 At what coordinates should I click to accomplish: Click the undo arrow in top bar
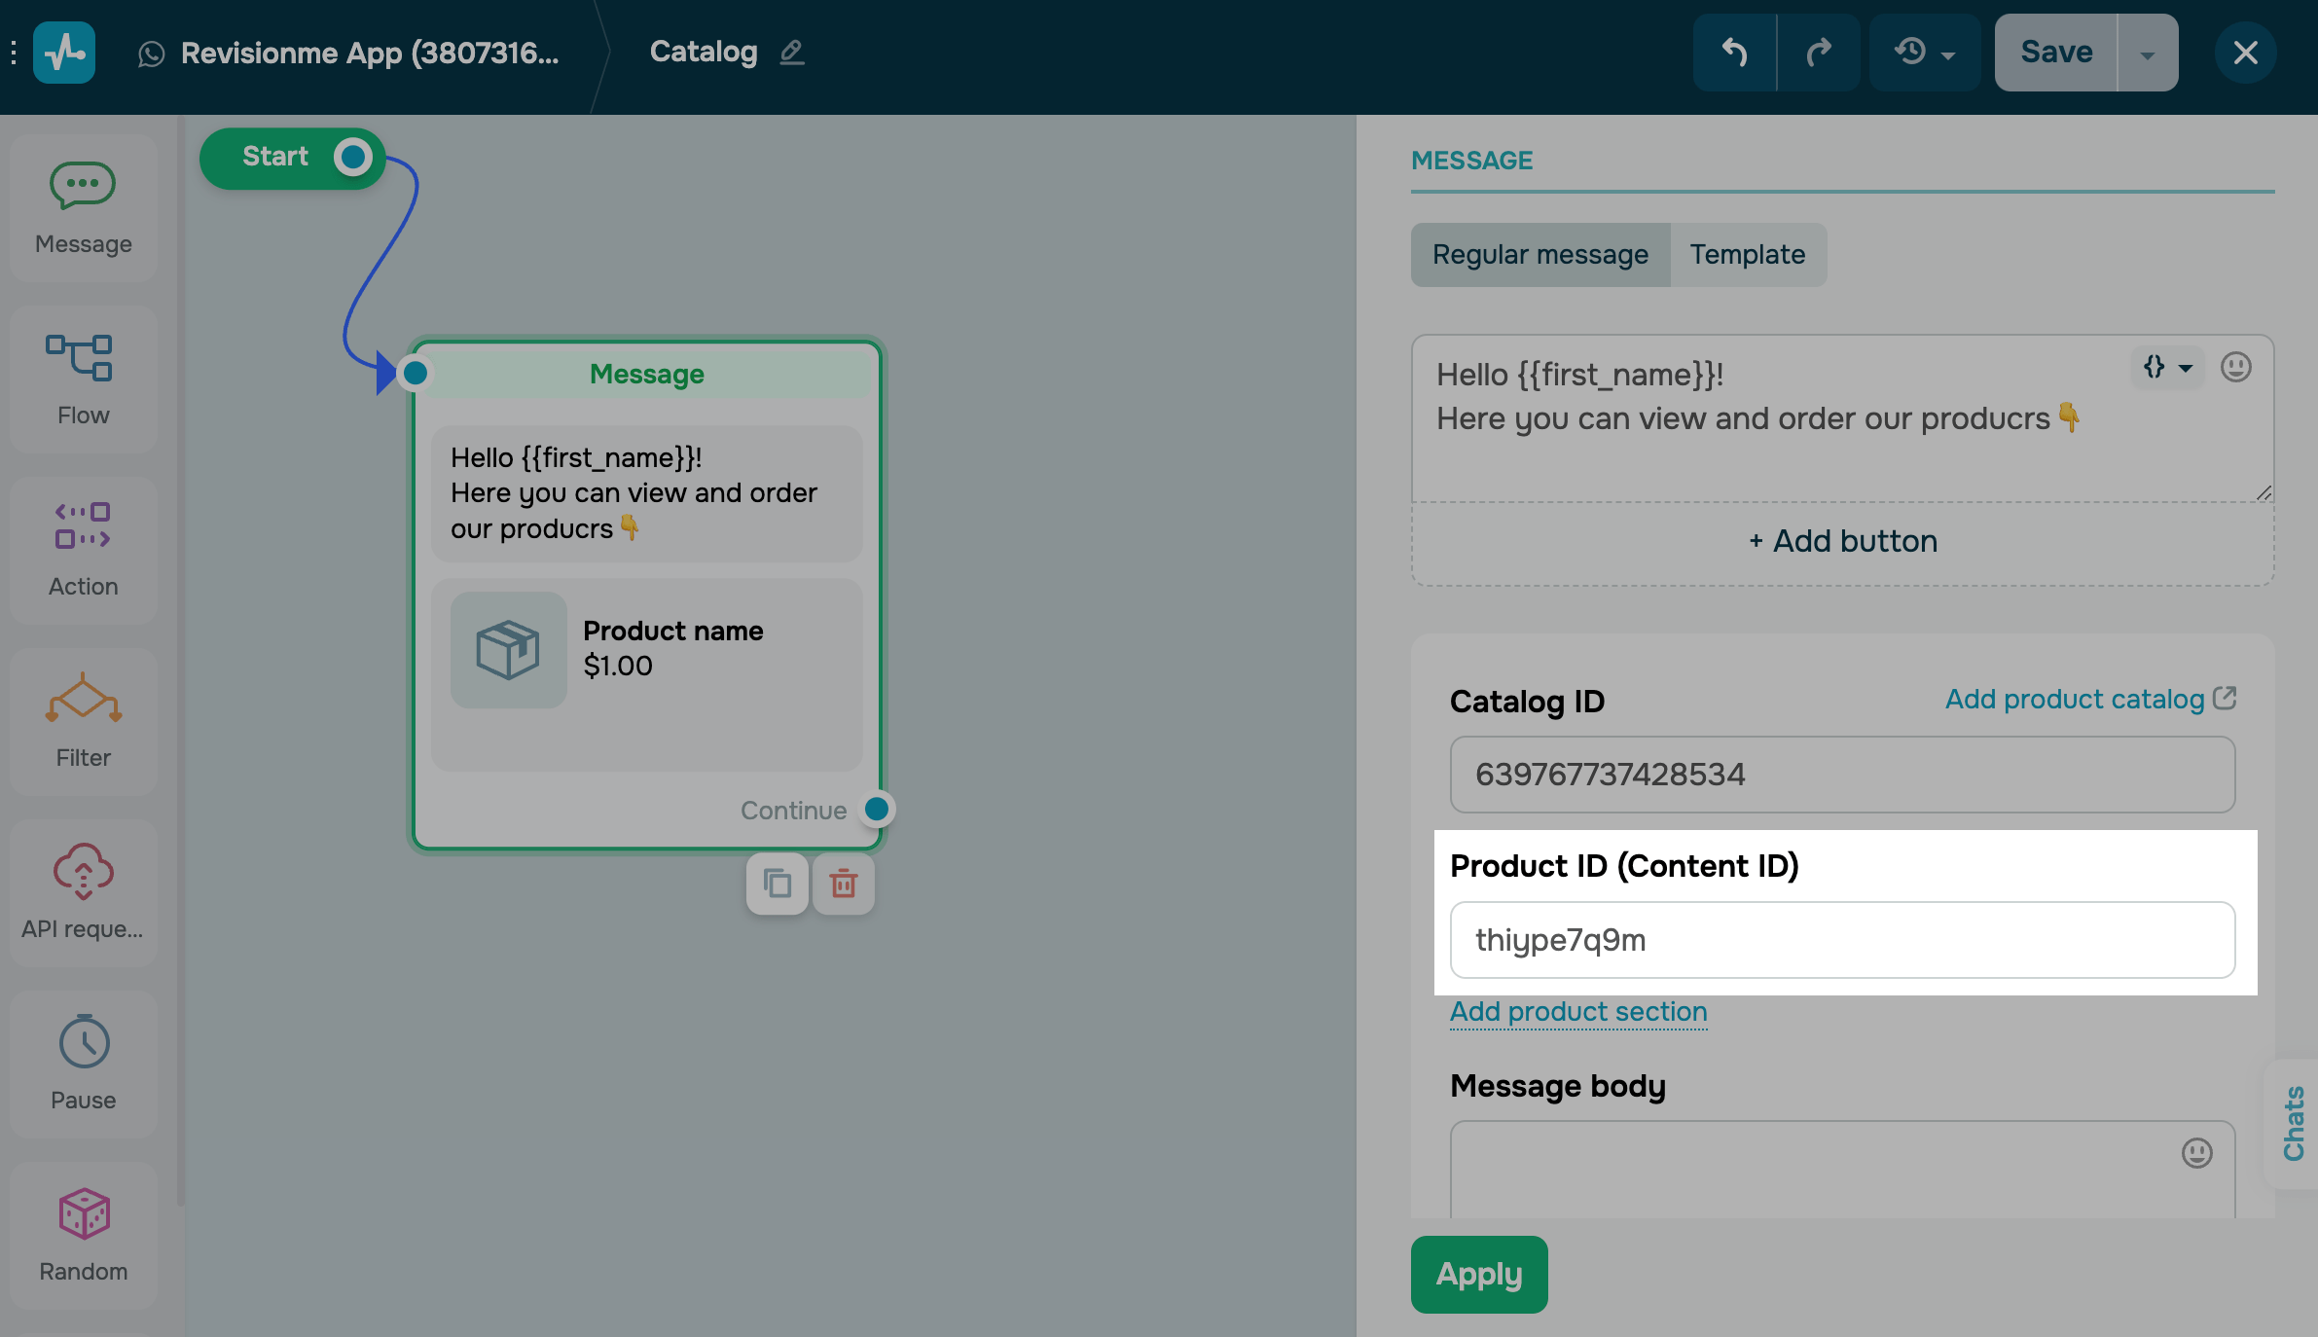1734,53
